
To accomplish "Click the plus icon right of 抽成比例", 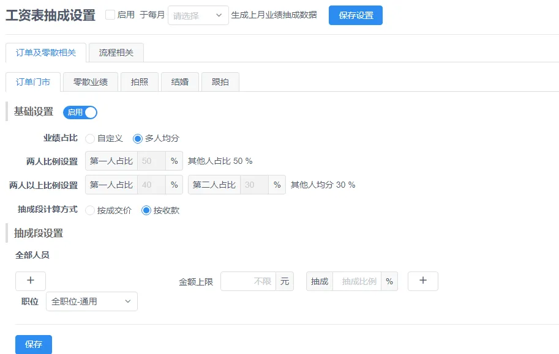I will tap(422, 281).
